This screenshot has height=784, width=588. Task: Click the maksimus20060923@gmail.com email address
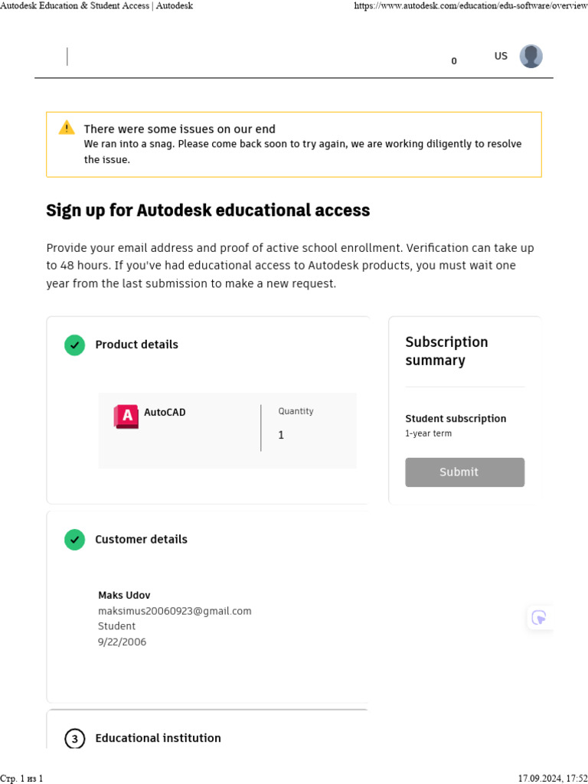pos(175,611)
